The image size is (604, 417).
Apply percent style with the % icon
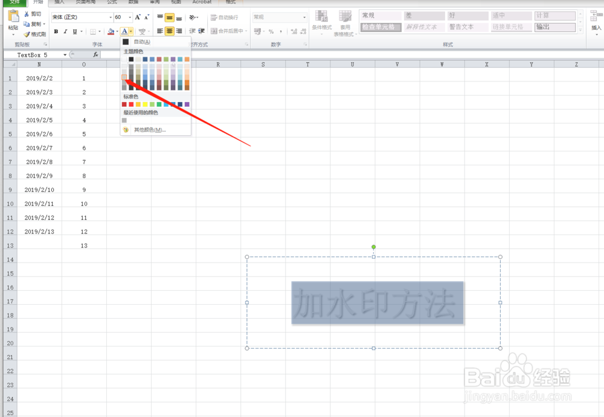pyautogui.click(x=271, y=31)
